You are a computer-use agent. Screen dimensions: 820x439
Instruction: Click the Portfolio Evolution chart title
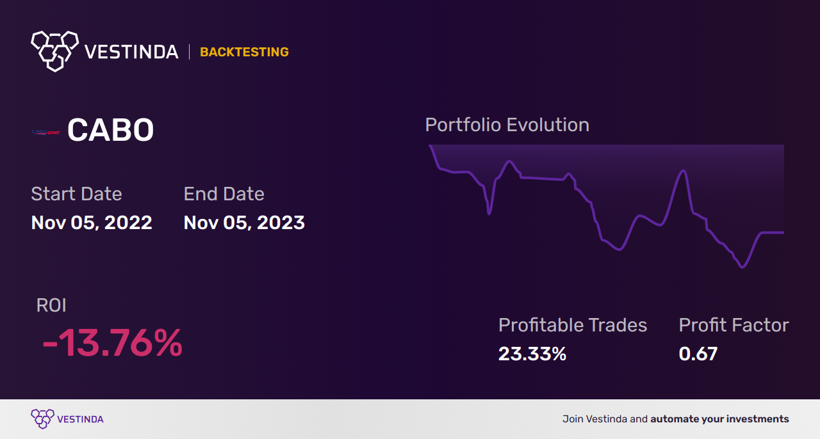tap(507, 125)
